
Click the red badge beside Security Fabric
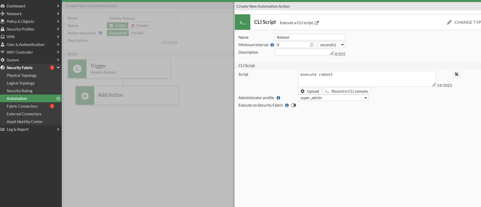click(52, 68)
